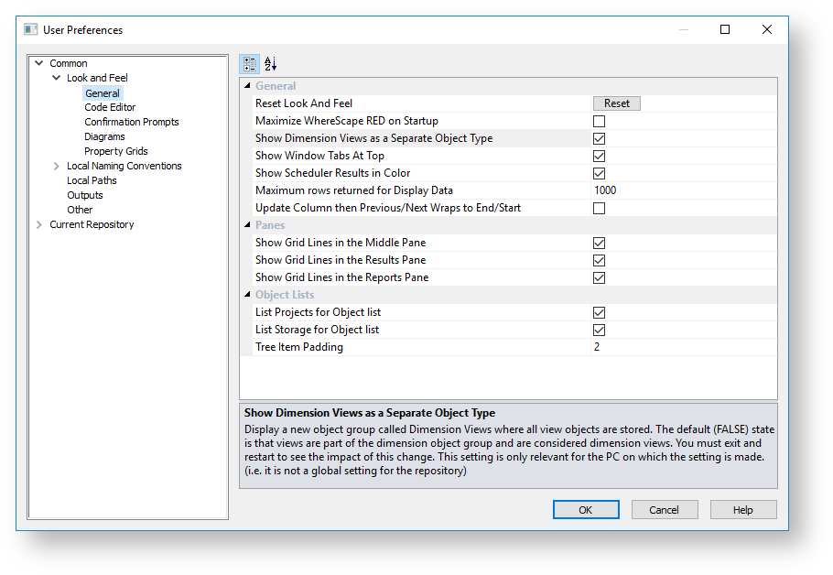The width and height of the screenshot is (833, 575).
Task: Collapse the Object Lists property section
Action: coord(247,295)
